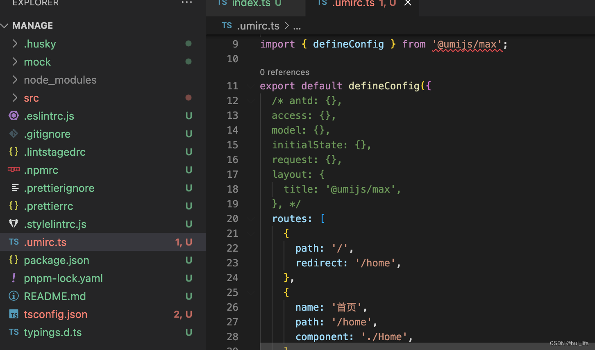Click 'defineConfig' in the import statement
The image size is (595, 350).
pyautogui.click(x=348, y=44)
